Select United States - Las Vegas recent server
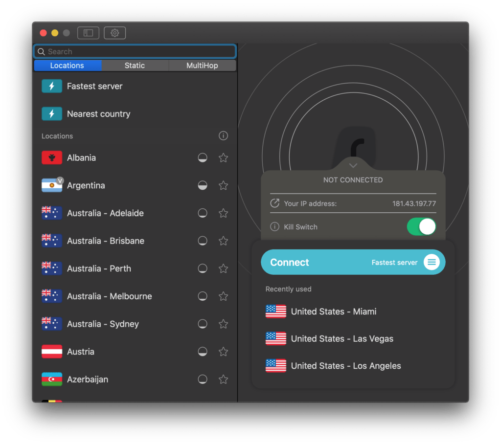 (342, 338)
